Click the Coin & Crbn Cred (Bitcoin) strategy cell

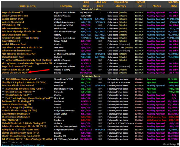coord(120,47)
